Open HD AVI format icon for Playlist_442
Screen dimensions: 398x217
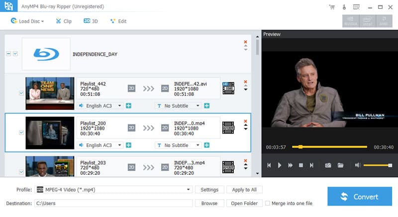(x=228, y=88)
